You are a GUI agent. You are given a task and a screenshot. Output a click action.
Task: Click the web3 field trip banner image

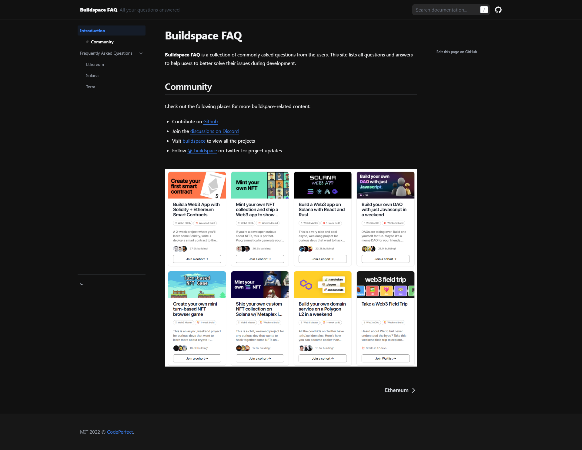point(385,284)
